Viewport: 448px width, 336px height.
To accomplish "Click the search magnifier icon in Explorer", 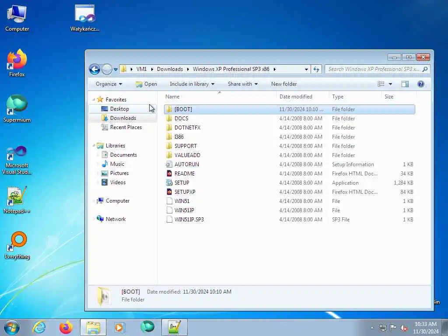I will (x=425, y=69).
